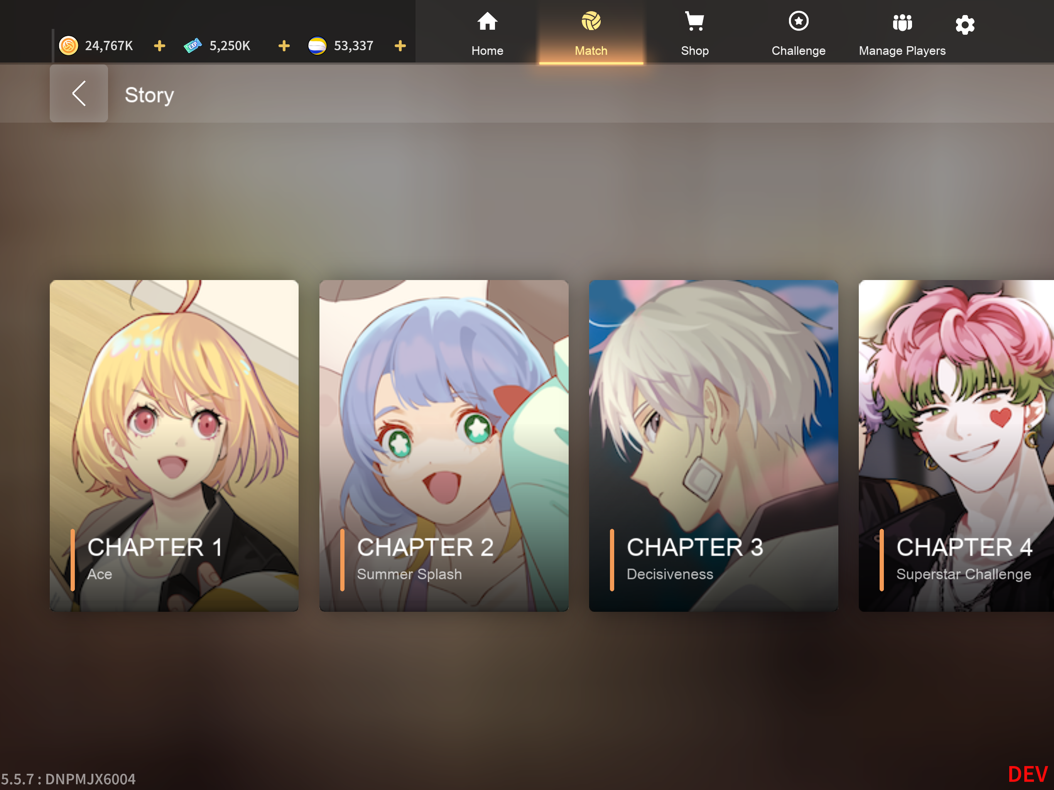Open Chapter 4 Superstar Challenge card

(x=956, y=446)
